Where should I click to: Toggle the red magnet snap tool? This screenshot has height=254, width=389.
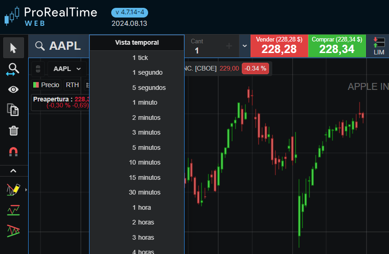coord(13,151)
